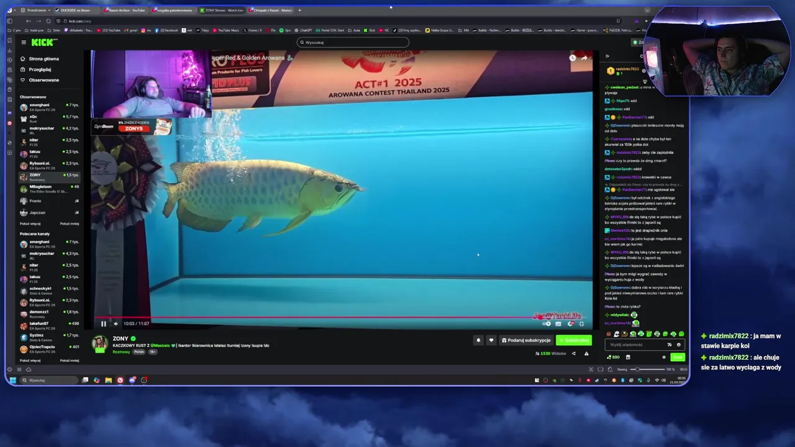Viewport: 795px width, 447px height.
Task: Switch to DUCKSIDE na Steam tab
Action: pyautogui.click(x=78, y=10)
